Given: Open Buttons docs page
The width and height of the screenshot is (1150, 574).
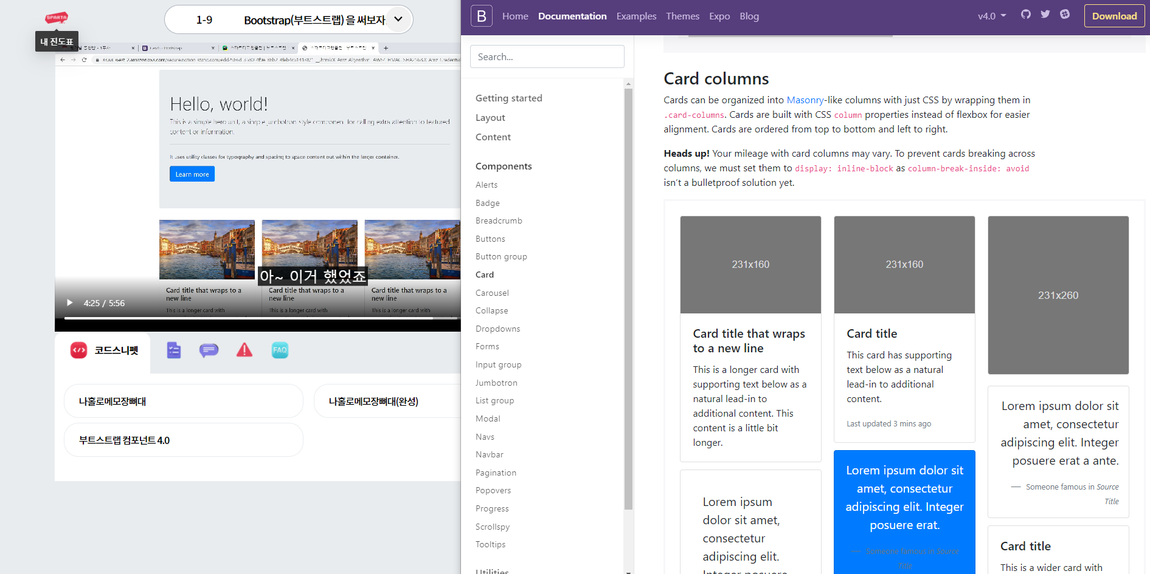Looking at the screenshot, I should click(490, 239).
